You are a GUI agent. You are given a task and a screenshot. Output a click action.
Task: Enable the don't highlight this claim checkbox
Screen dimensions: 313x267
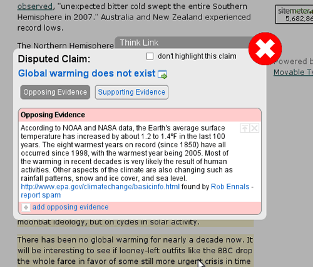click(150, 56)
